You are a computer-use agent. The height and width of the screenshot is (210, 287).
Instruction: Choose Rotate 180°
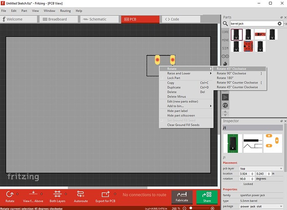[x=239, y=78]
